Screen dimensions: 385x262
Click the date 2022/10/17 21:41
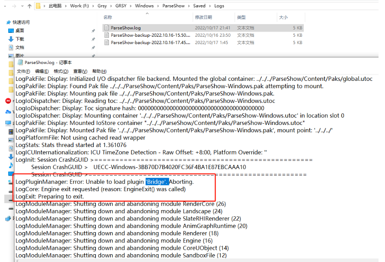point(213,28)
